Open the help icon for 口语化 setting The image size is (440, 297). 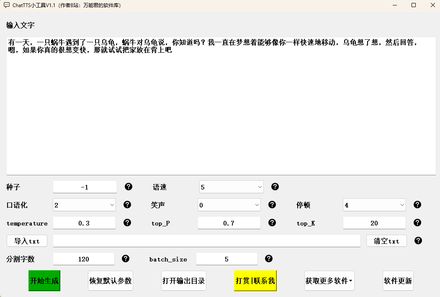(127, 205)
